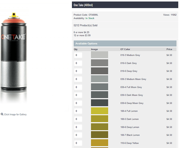The width and height of the screenshot is (181, 148).
Task: Click the Medium Grey color swatch
Action: click(x=99, y=55)
